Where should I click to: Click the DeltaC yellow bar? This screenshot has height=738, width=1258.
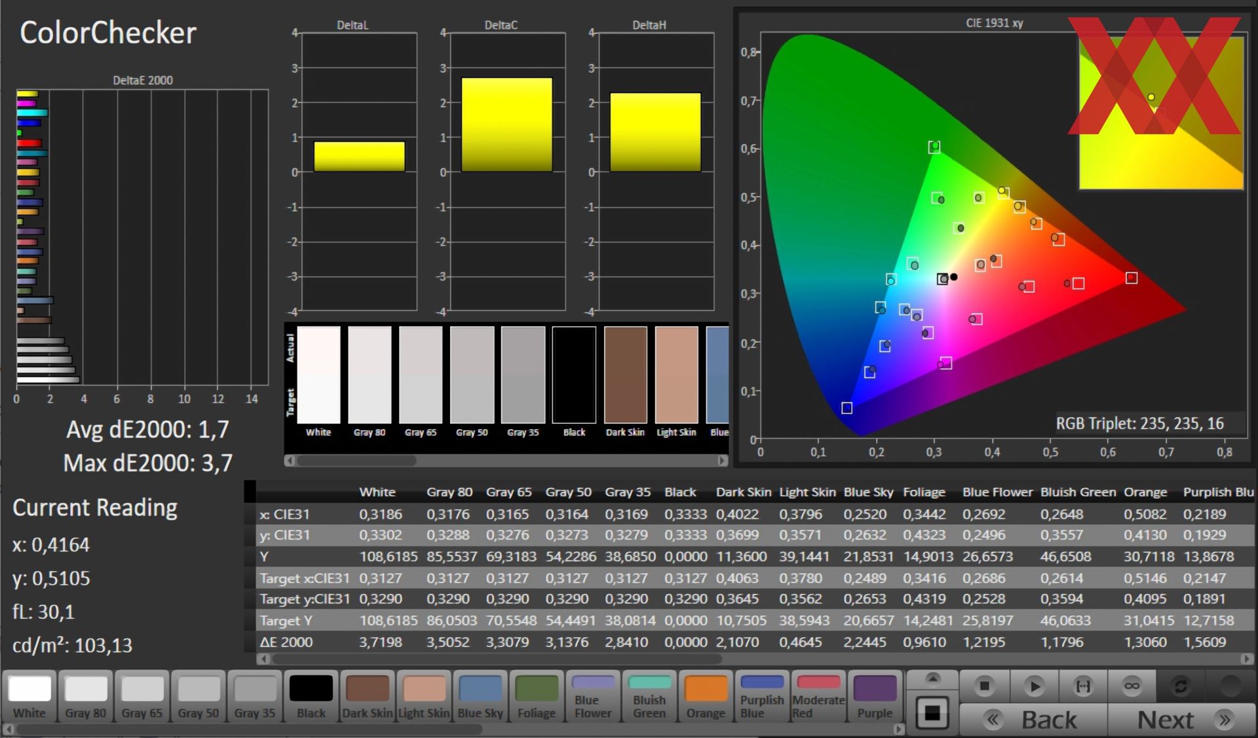pyautogui.click(x=507, y=124)
